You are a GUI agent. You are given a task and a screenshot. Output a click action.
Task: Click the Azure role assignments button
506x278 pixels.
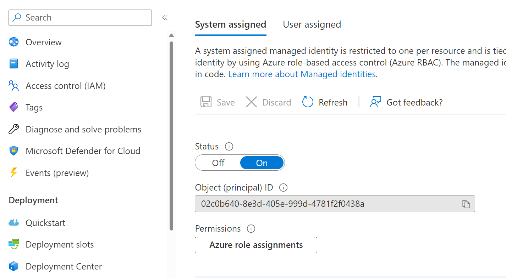click(256, 245)
